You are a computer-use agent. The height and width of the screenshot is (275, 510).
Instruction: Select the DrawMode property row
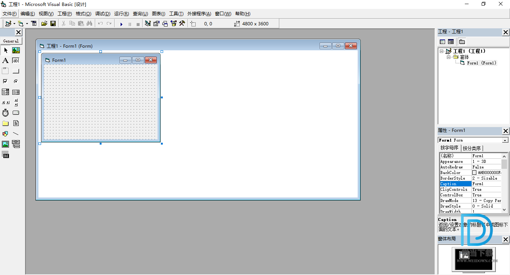470,200
